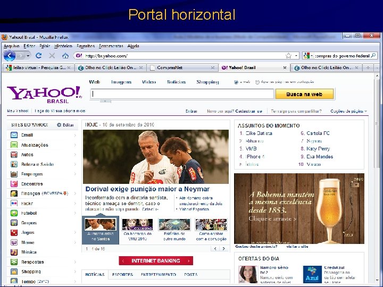Click the search magnifier icon in the search box
This screenshot has width=383, height=287.
click(x=373, y=56)
